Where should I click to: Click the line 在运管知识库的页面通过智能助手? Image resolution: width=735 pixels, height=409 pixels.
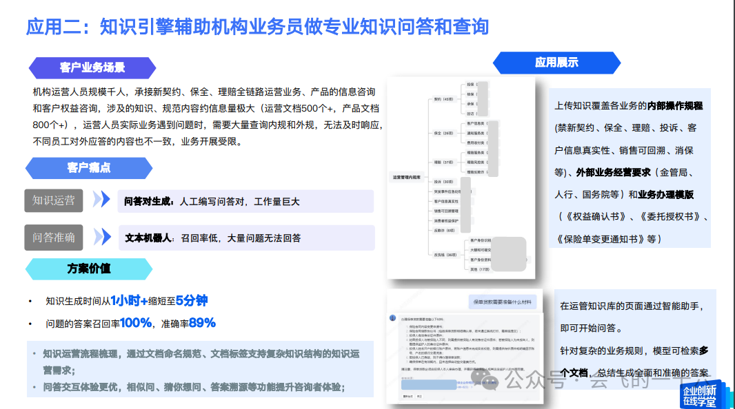click(x=632, y=306)
